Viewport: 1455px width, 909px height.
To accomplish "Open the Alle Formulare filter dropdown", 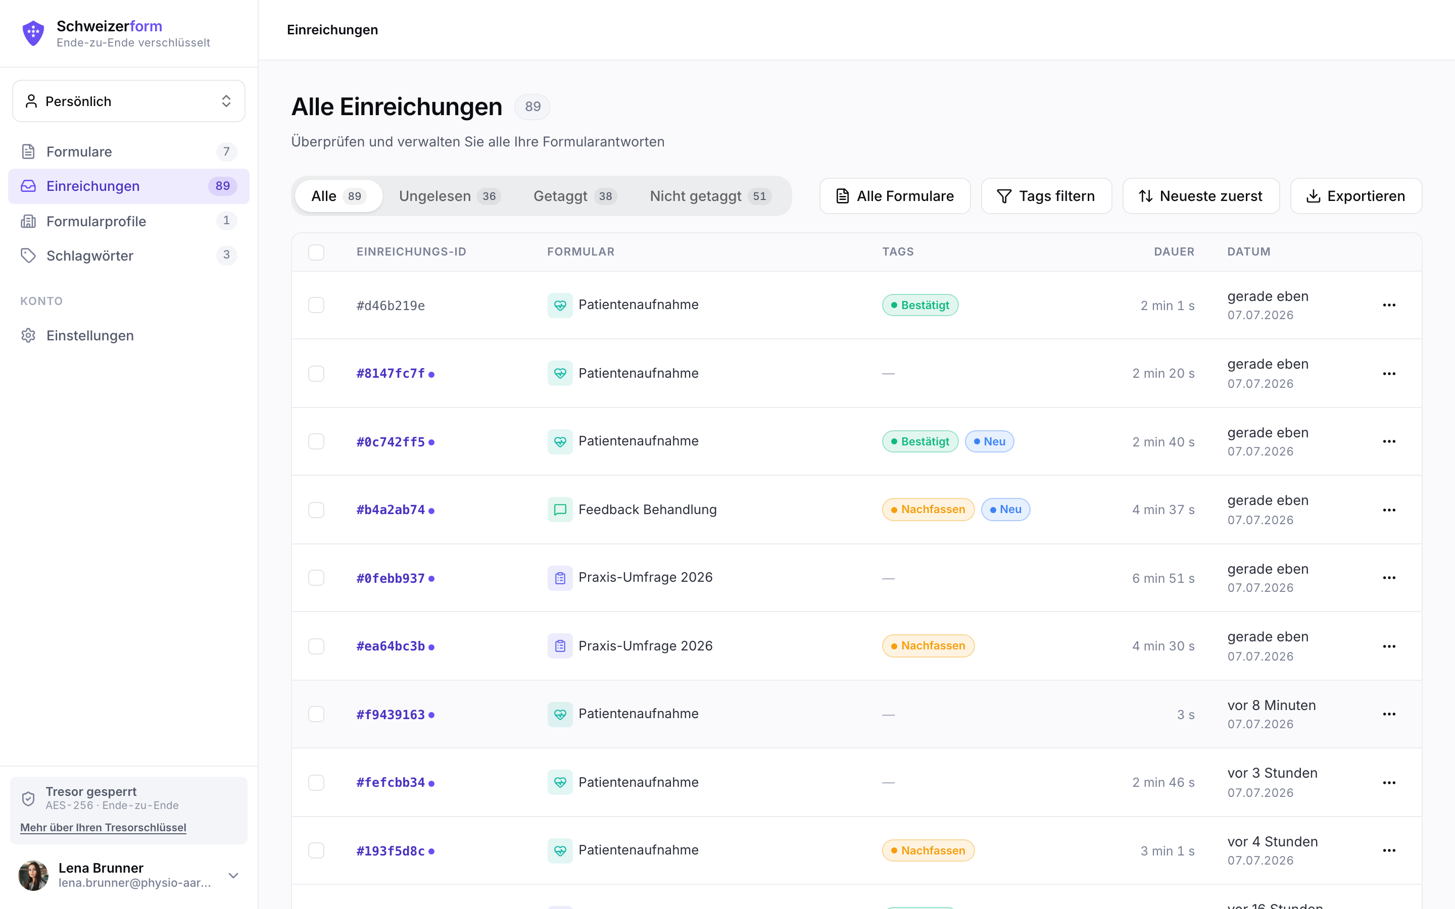I will (895, 196).
